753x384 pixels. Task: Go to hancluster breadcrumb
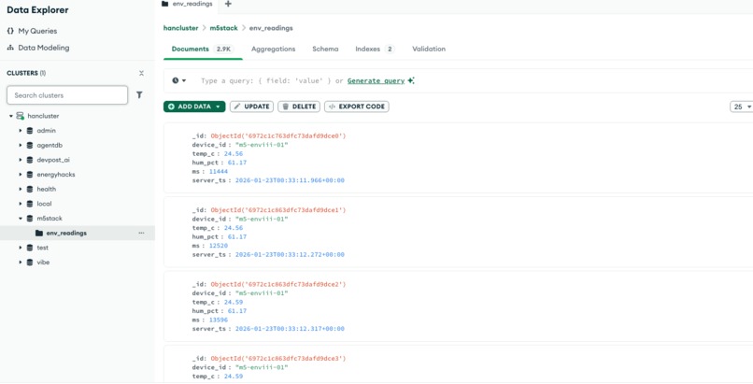180,28
